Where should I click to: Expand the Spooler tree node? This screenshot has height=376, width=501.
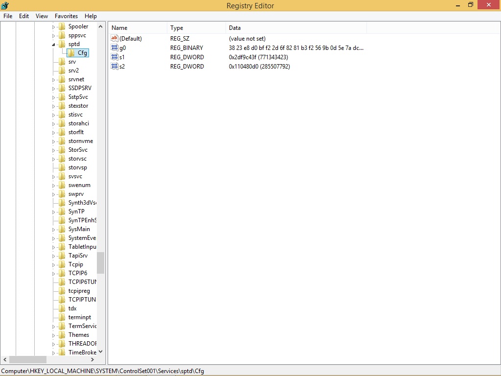(54, 27)
